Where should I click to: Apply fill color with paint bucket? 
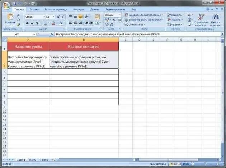click(x=53, y=23)
